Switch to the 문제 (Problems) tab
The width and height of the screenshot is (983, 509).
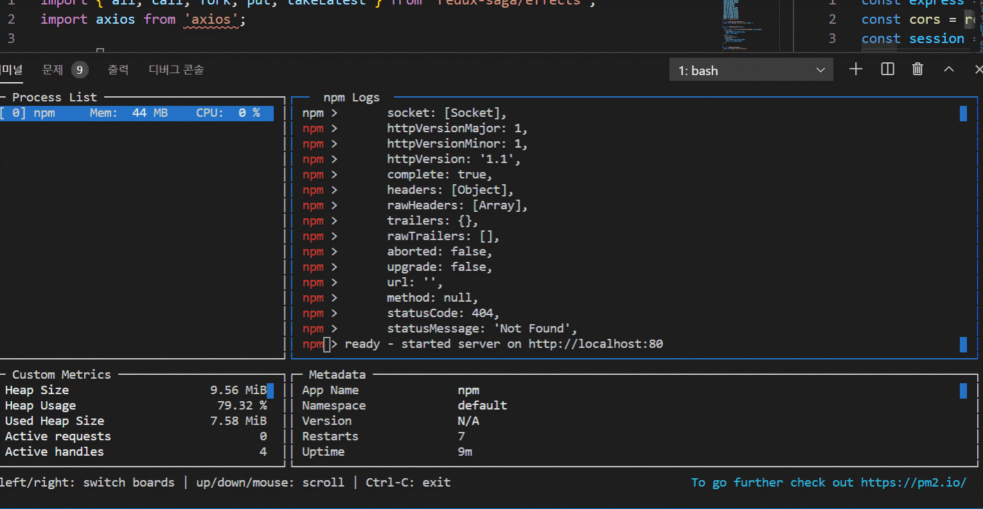[53, 70]
